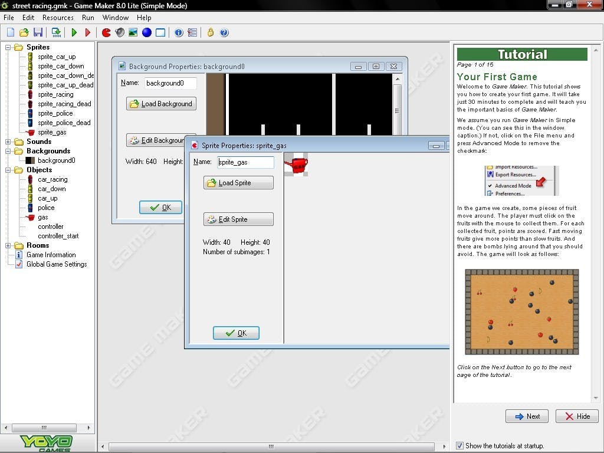The height and width of the screenshot is (453, 604).
Task: Click background name field background0
Action: pyautogui.click(x=170, y=83)
